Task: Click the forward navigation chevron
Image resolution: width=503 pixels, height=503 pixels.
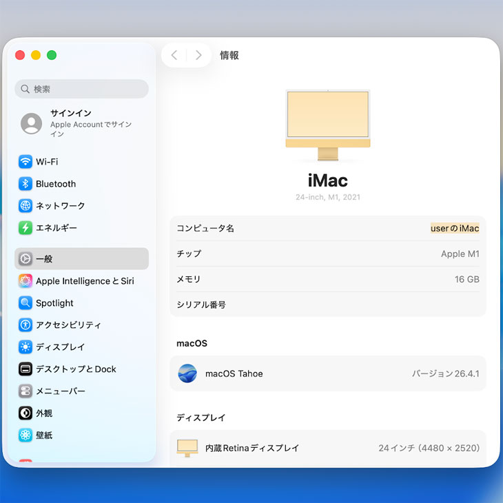Action: [198, 55]
